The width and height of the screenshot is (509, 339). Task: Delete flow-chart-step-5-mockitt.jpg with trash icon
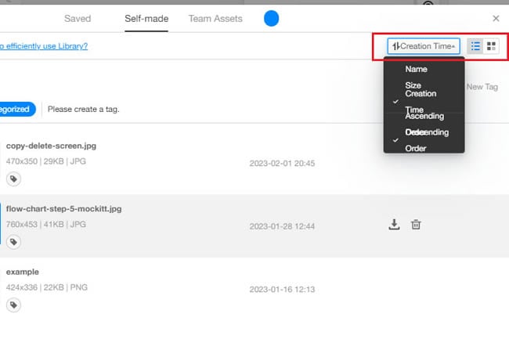point(416,225)
